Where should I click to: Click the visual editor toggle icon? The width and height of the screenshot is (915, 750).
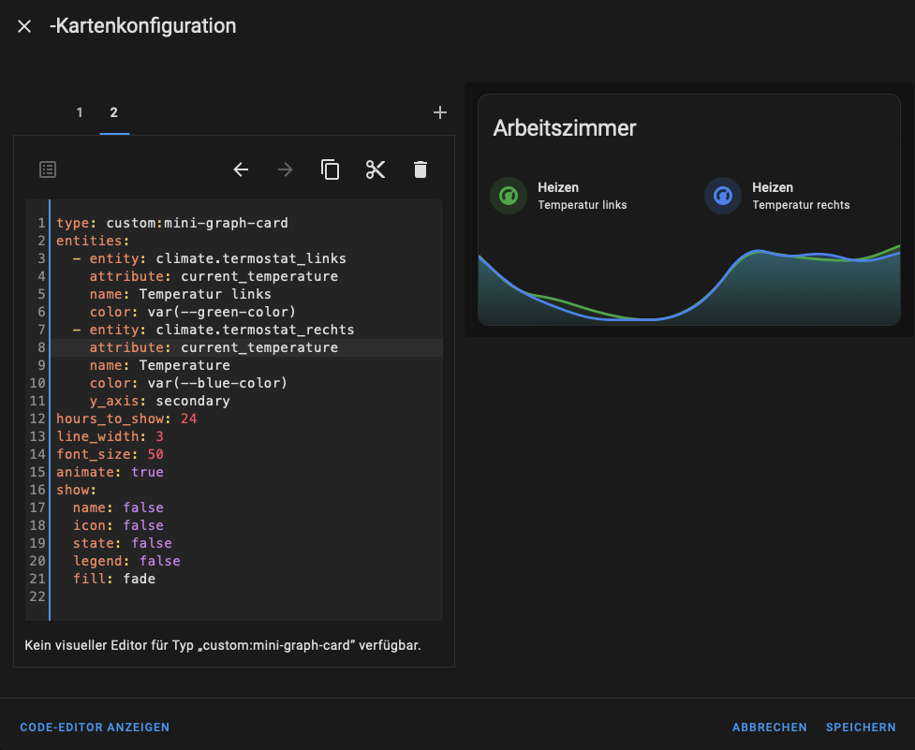[x=48, y=169]
